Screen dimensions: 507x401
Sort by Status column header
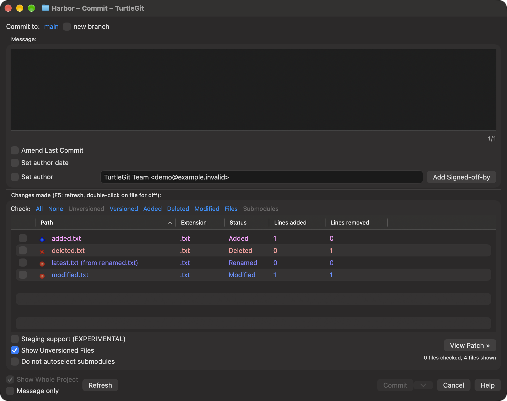pyautogui.click(x=247, y=223)
